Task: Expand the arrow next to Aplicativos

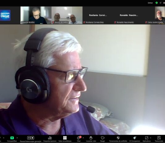Action: click(150, 138)
